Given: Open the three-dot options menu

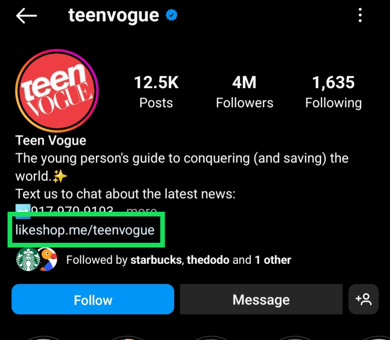Looking at the screenshot, I should click(360, 15).
